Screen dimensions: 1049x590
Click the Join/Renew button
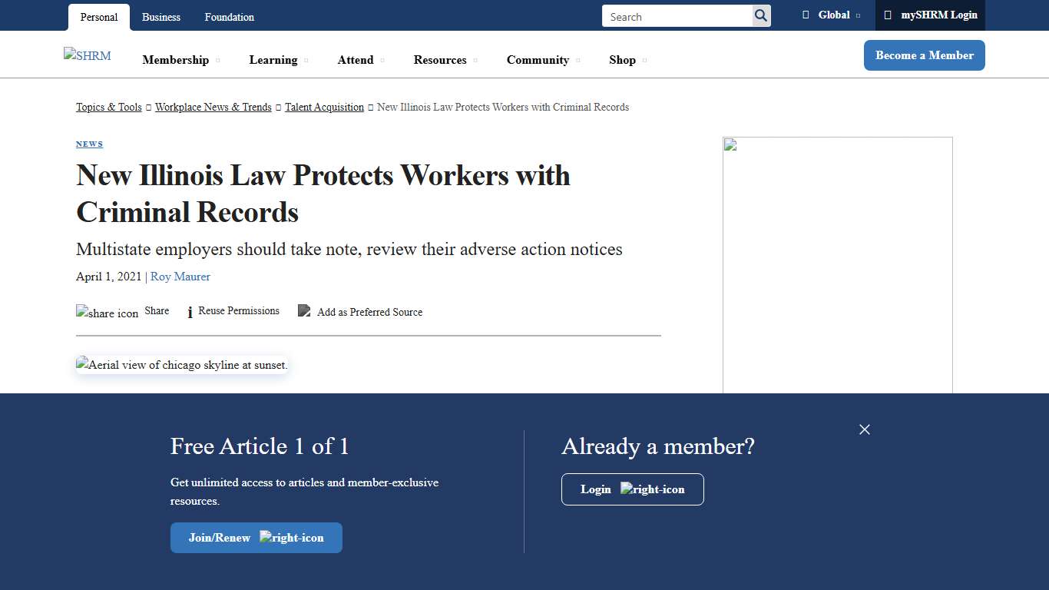[256, 538]
